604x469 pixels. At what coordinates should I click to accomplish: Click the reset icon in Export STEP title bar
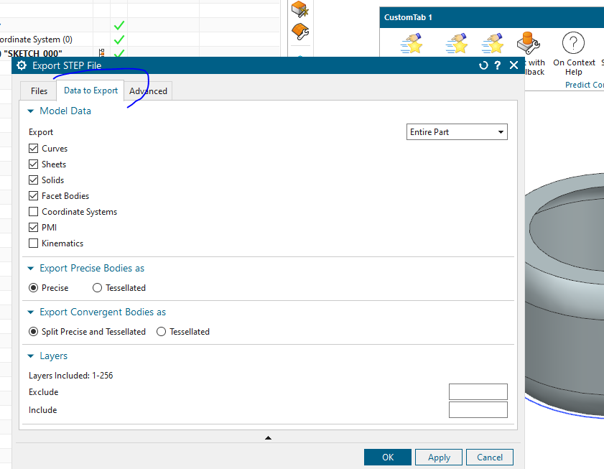483,65
